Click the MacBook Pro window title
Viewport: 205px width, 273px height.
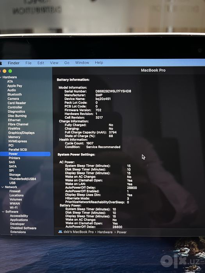pos(153,70)
